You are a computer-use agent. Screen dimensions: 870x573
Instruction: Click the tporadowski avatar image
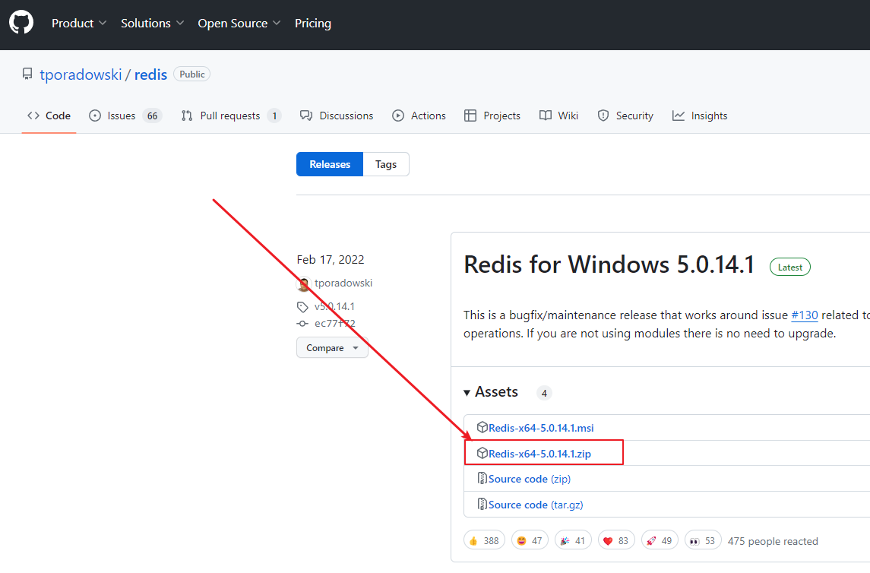click(303, 284)
